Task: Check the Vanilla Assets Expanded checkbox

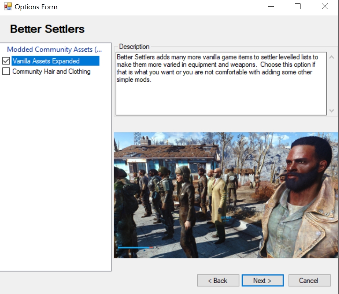Action: point(6,61)
